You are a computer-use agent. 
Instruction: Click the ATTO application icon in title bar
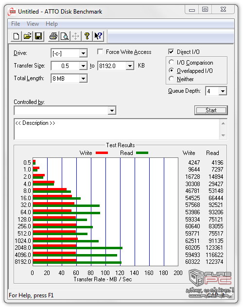click(12, 12)
